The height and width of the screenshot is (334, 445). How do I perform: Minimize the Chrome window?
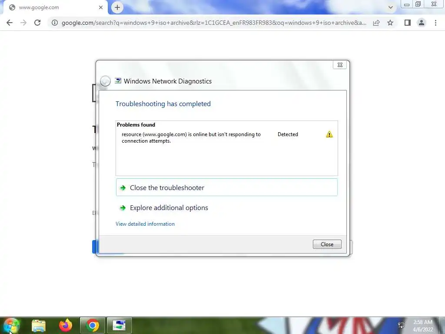pos(407,4)
